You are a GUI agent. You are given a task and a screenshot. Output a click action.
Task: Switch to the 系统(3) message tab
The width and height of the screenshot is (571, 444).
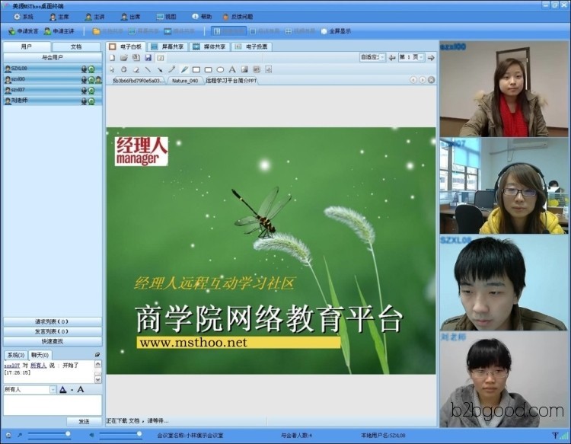(x=16, y=355)
